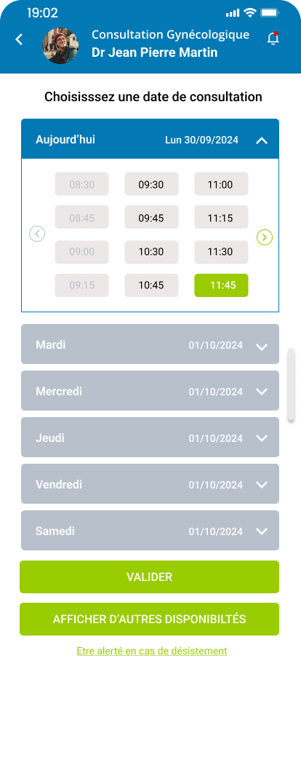Select the 09:30 time slot
Viewport: 301px width, 760px height.
click(x=151, y=184)
